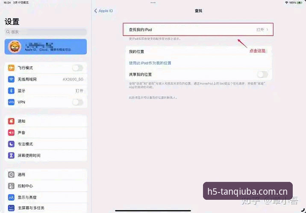The height and width of the screenshot is (213, 306).
Task: Tap the VPN icon
Action: point(11,102)
